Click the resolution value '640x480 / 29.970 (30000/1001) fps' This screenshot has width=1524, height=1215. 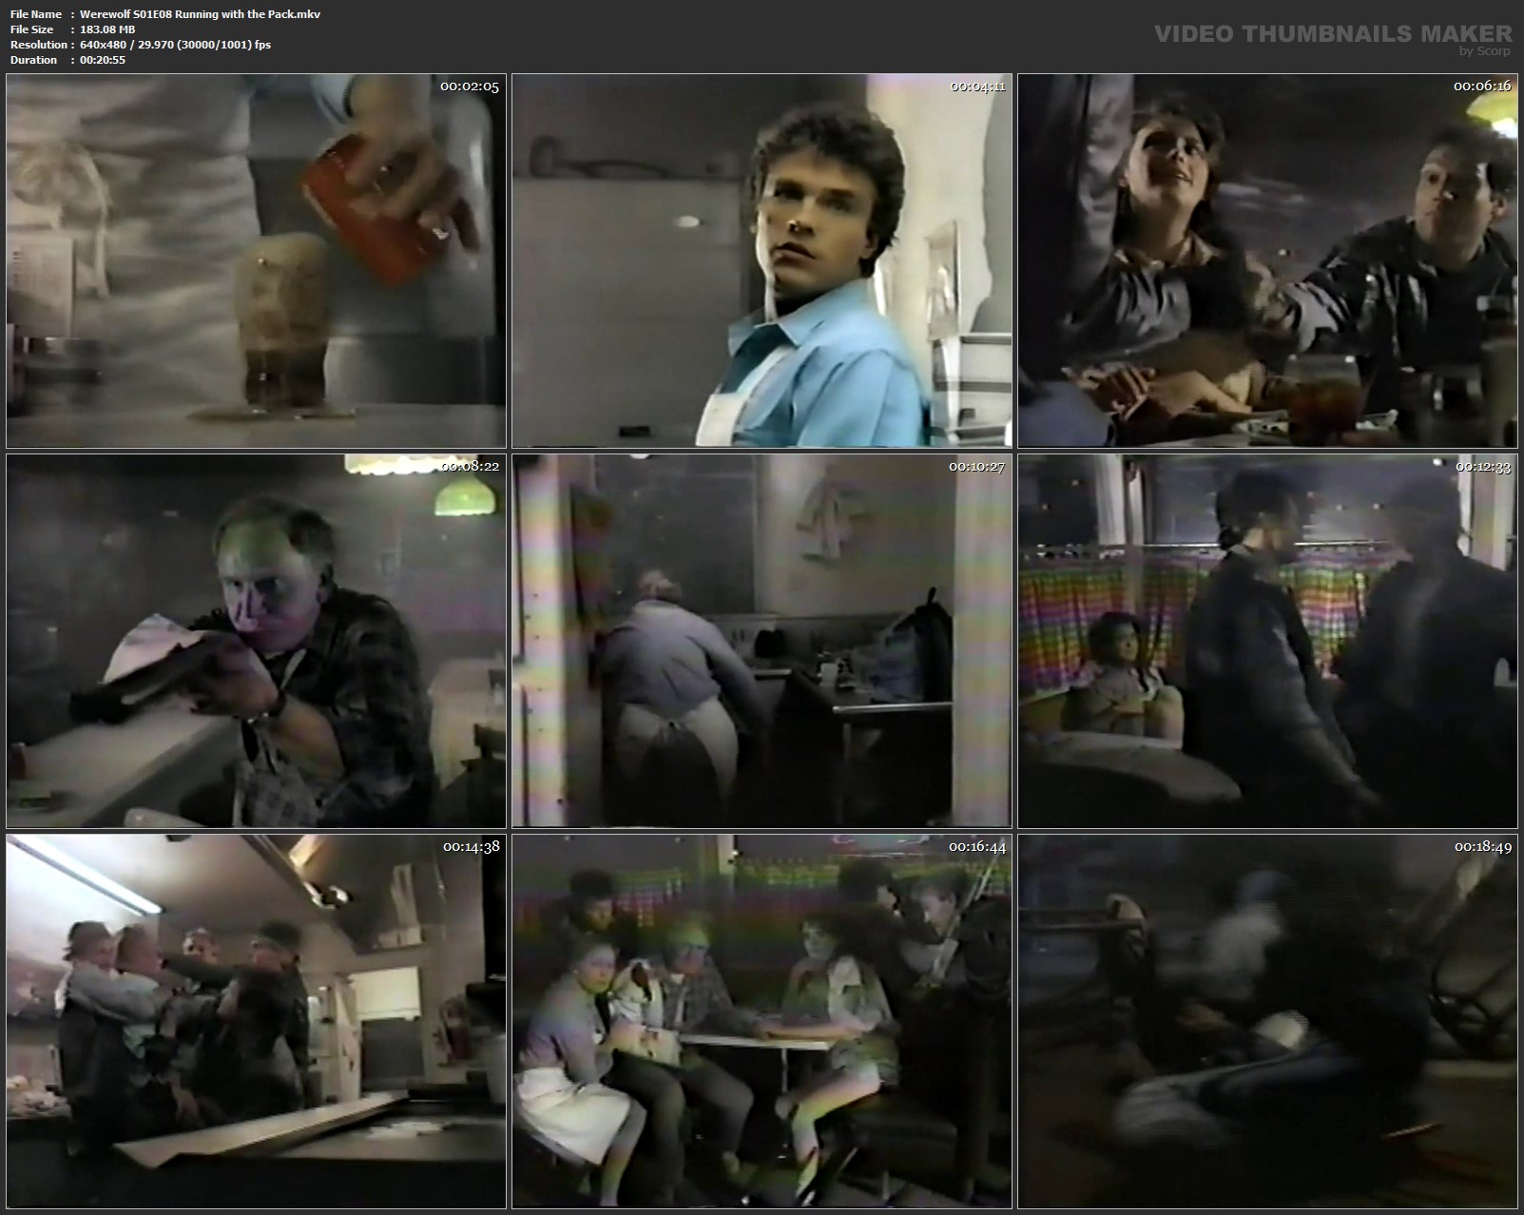[175, 45]
